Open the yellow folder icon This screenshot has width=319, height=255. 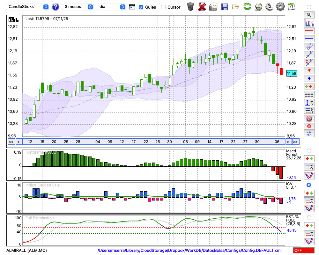(236, 6)
